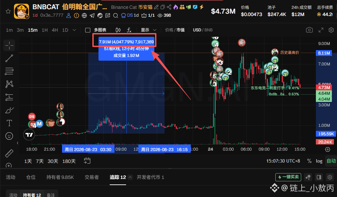
Task: Open go-to-date calendar icon
Action: coord(87,161)
